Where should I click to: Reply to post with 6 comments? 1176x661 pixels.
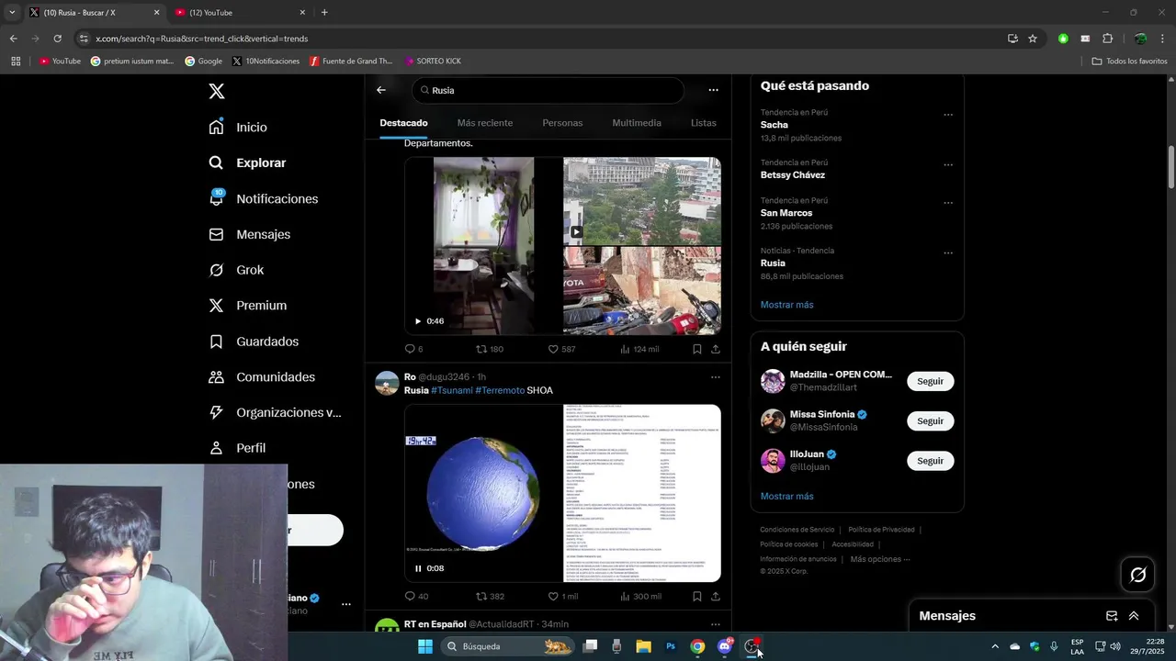pos(414,349)
